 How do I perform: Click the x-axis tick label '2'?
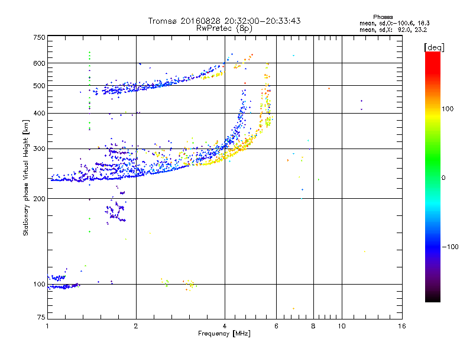coord(136,326)
